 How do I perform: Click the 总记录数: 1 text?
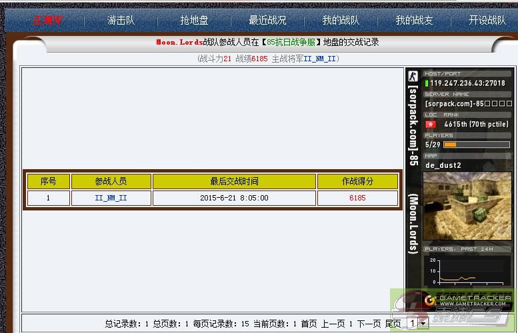coord(127,324)
